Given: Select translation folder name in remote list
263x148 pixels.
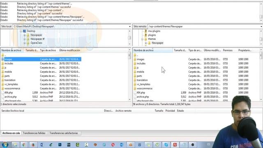Looking at the screenshot, I should point(142,80).
